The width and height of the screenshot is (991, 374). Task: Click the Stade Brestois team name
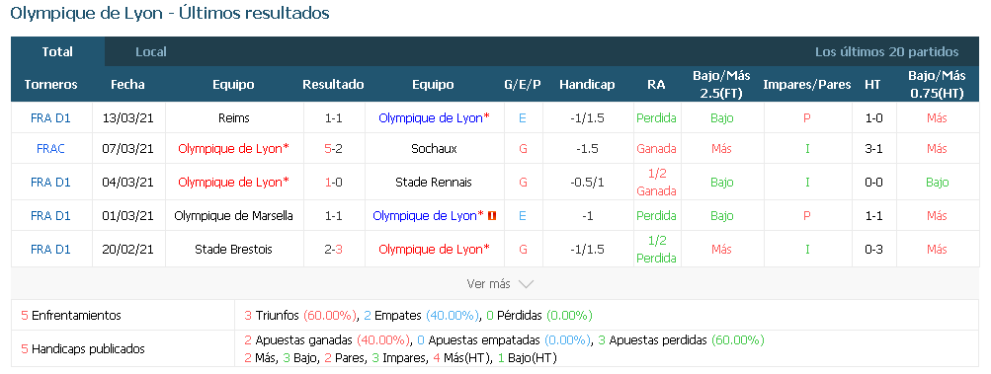234,249
